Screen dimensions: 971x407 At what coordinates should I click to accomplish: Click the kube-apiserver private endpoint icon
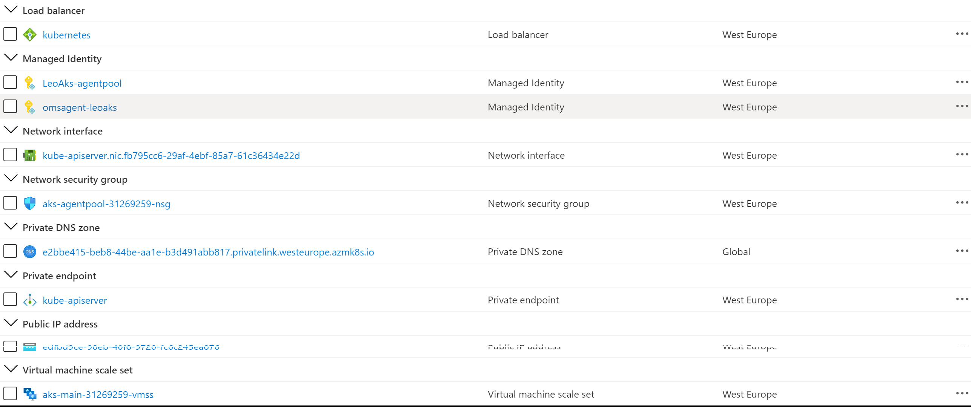[30, 300]
